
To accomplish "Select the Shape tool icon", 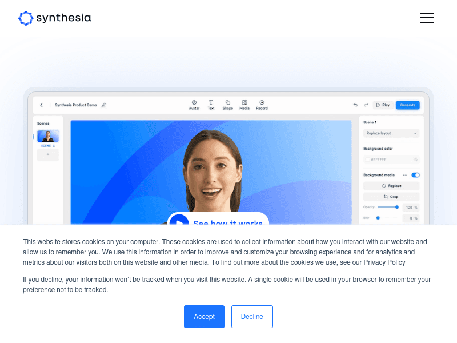I will point(227,102).
